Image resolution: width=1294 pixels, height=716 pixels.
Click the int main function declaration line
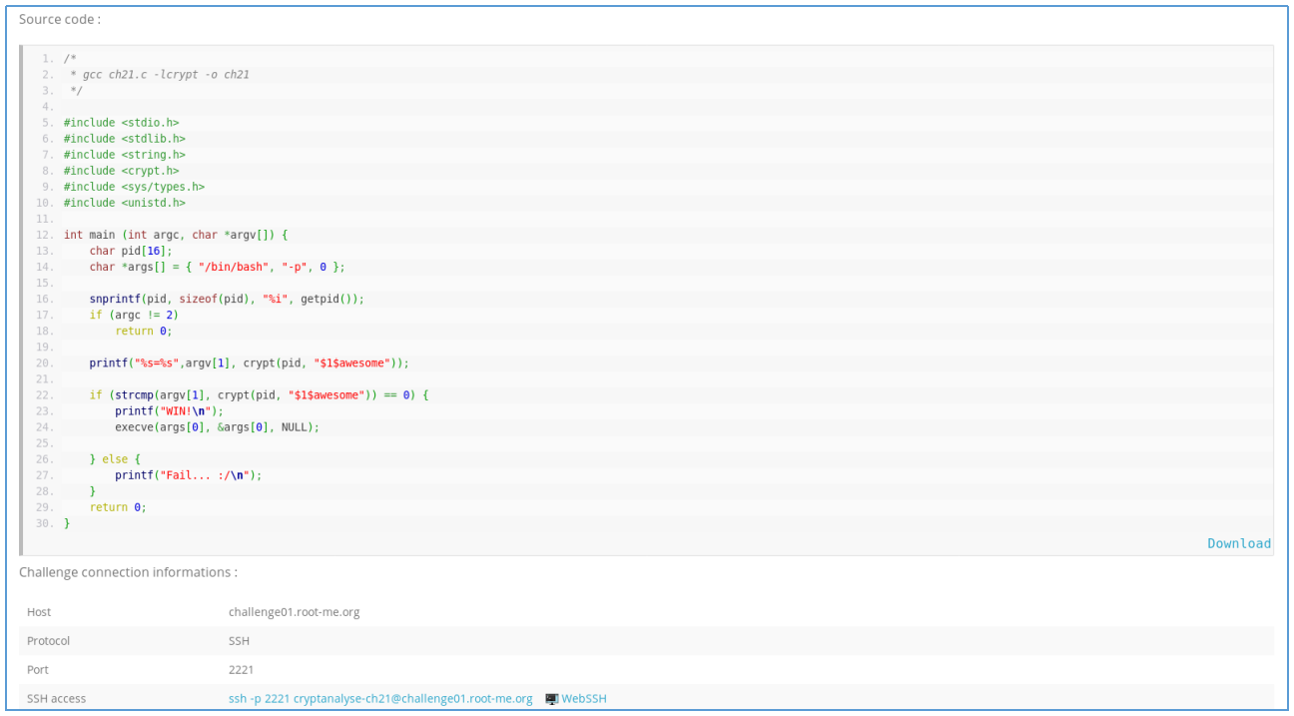click(x=176, y=235)
